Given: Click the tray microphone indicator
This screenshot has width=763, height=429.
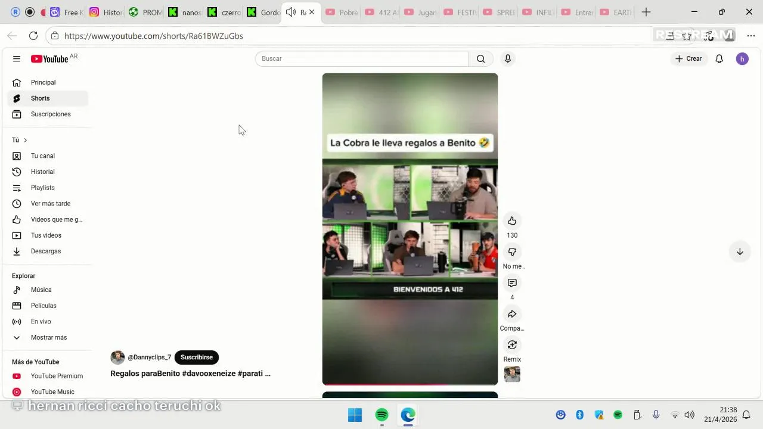Looking at the screenshot, I should tap(656, 415).
